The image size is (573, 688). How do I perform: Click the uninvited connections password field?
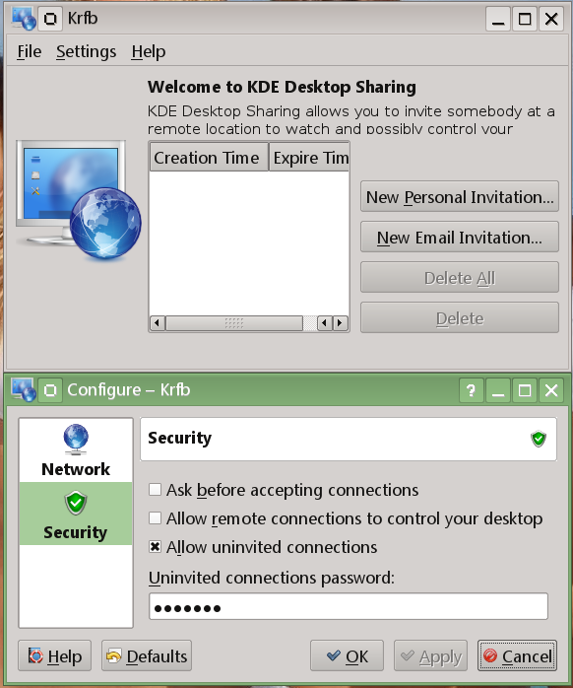click(349, 606)
